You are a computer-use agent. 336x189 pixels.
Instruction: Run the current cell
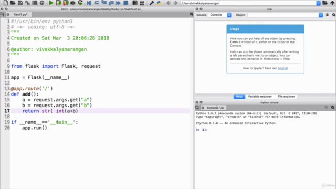(58, 3)
